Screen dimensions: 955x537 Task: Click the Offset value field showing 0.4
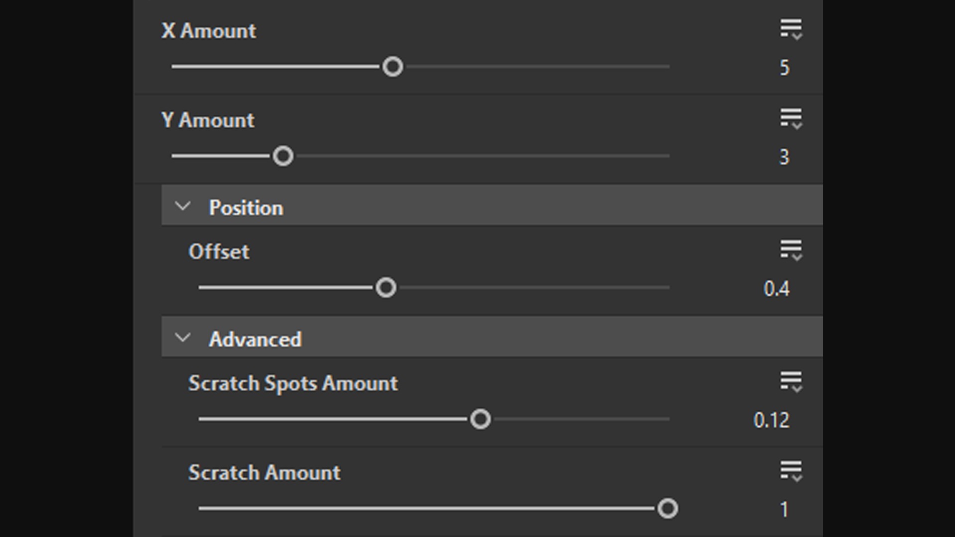(x=776, y=289)
